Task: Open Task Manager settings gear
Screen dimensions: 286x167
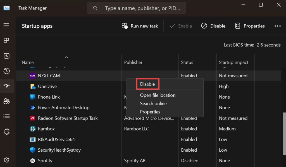Action: coord(6,160)
